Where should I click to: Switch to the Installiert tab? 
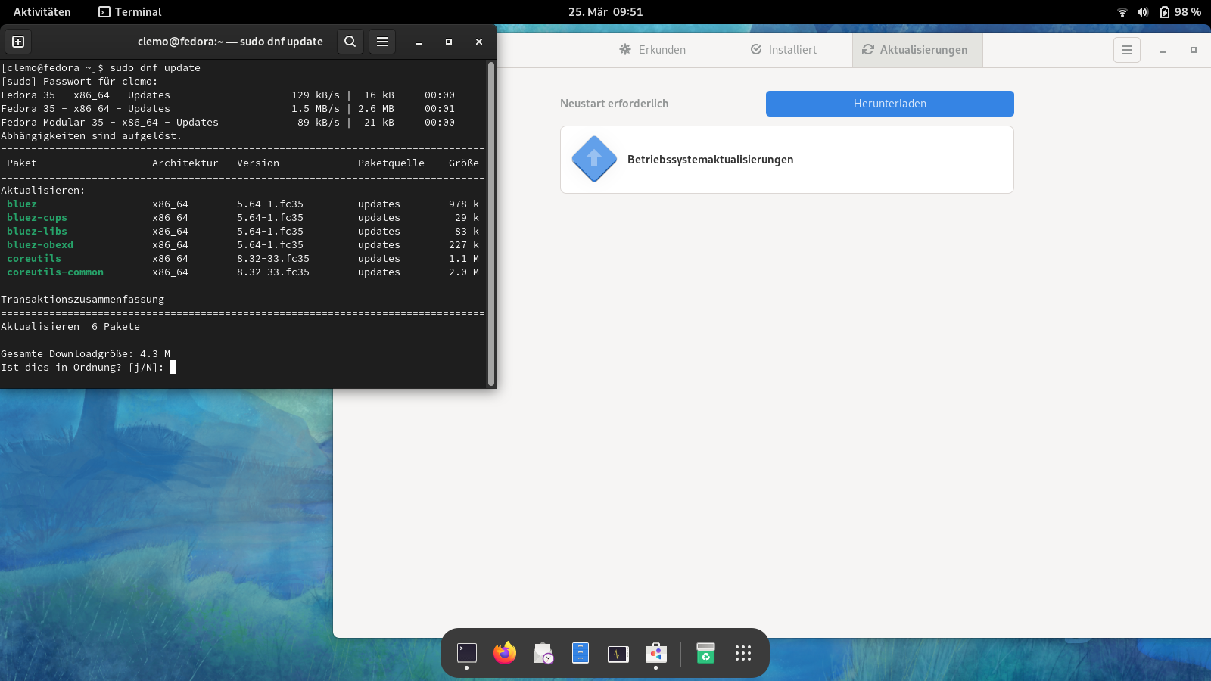click(784, 50)
